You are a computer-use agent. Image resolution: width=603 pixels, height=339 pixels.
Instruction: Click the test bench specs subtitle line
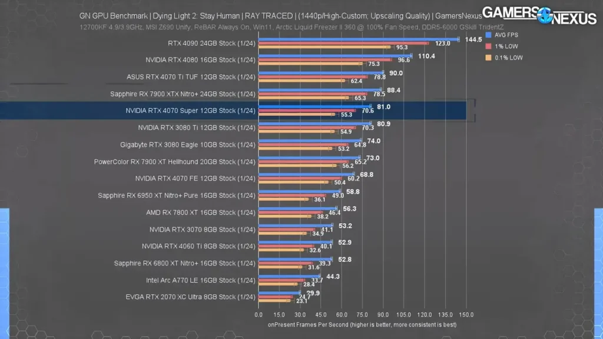(291, 27)
